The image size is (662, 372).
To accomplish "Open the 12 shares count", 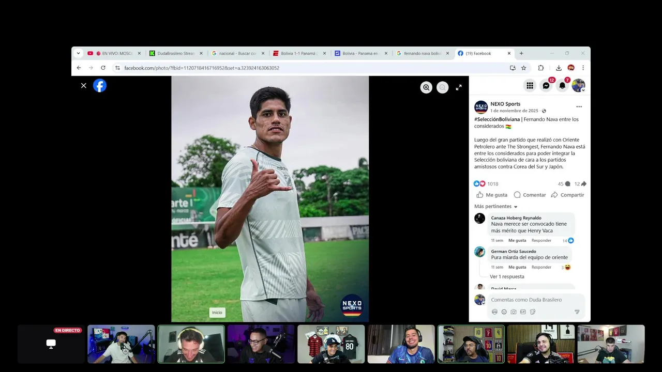I will tap(580, 184).
